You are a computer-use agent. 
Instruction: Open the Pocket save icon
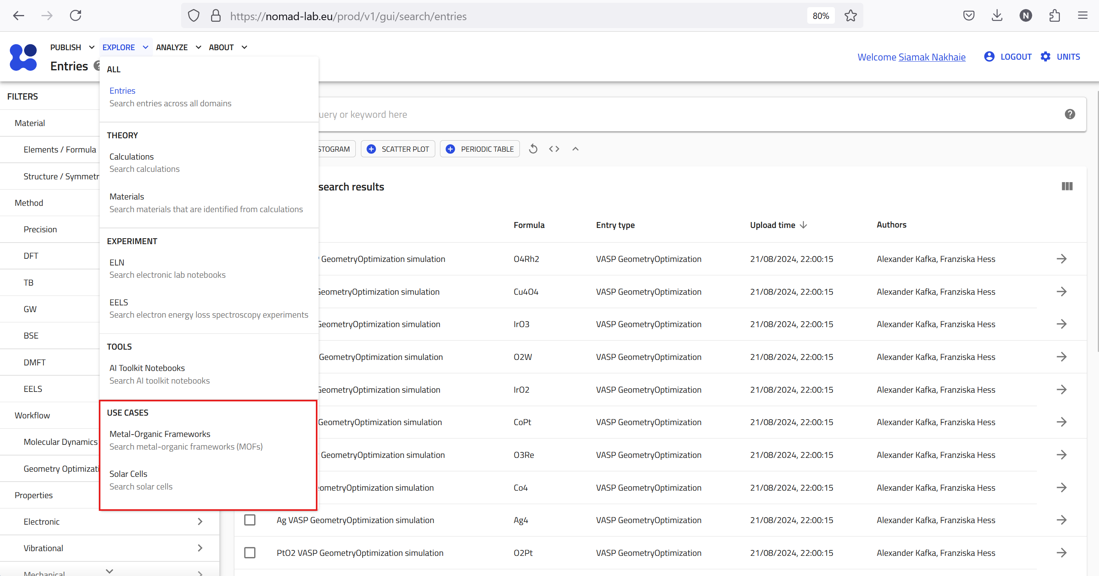point(969,16)
